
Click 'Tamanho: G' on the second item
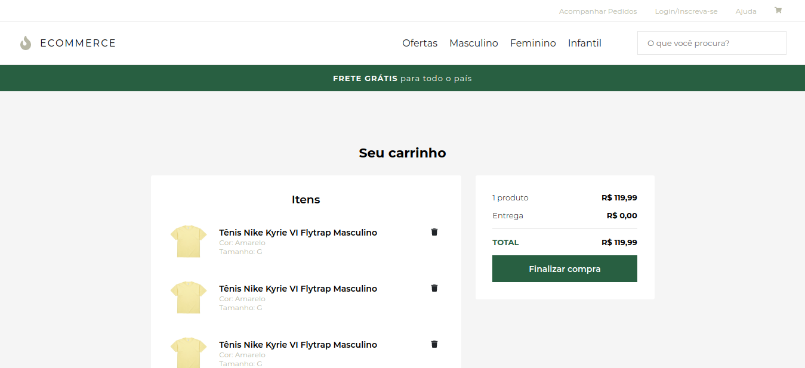click(x=240, y=308)
